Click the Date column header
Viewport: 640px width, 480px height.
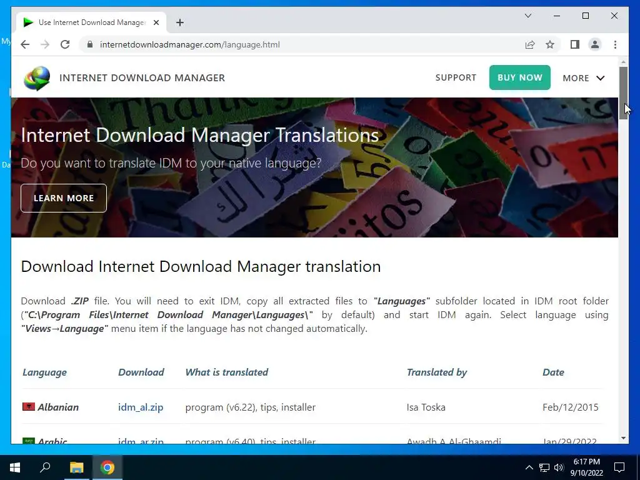coord(553,372)
